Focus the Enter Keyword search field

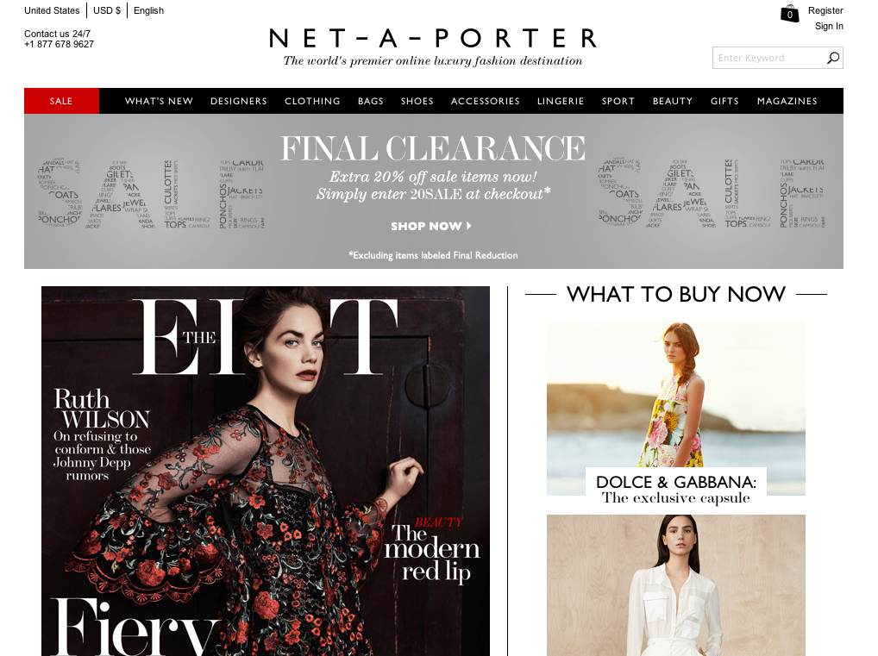[769, 58]
